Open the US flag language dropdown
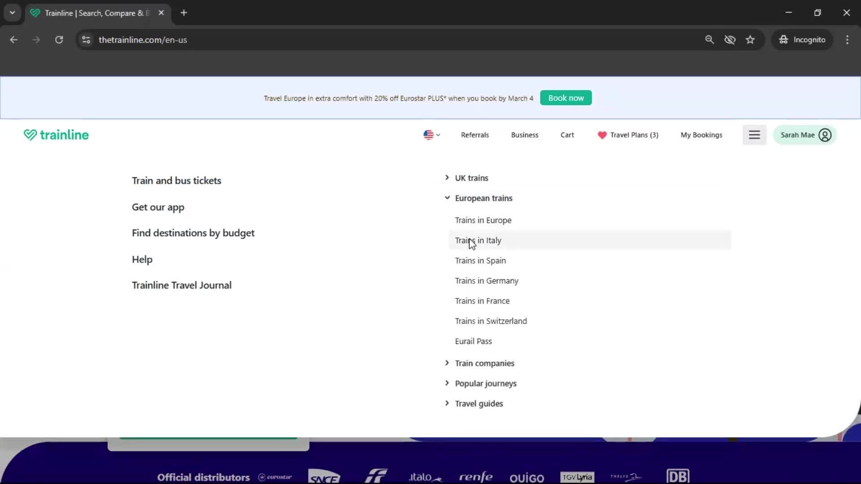This screenshot has width=861, height=484. tap(431, 135)
